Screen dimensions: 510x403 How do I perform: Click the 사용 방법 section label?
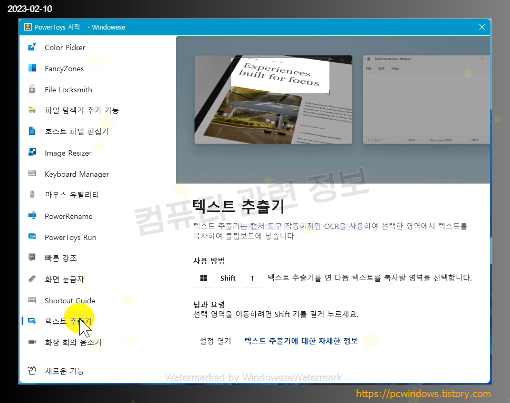209,261
